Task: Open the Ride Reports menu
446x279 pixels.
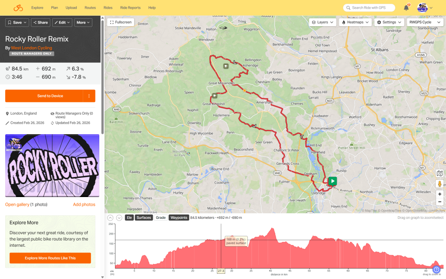Action: tap(130, 8)
